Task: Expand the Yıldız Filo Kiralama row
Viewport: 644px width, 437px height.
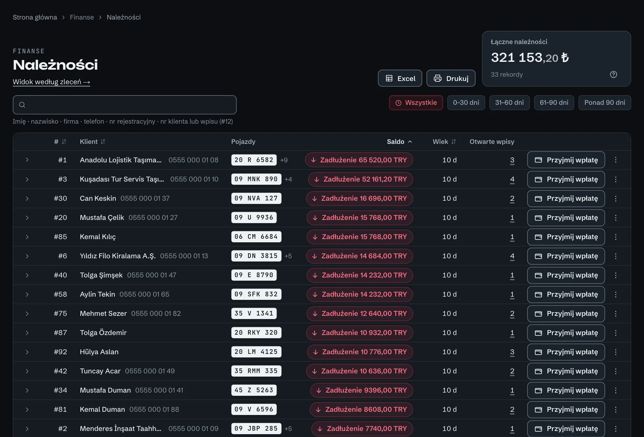Action: click(27, 256)
